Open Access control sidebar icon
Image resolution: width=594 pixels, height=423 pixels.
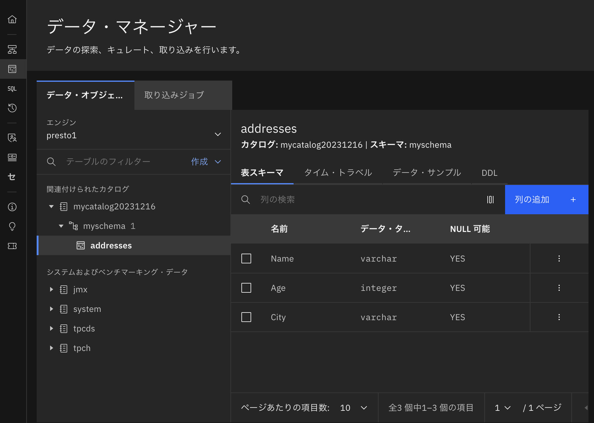pyautogui.click(x=12, y=138)
